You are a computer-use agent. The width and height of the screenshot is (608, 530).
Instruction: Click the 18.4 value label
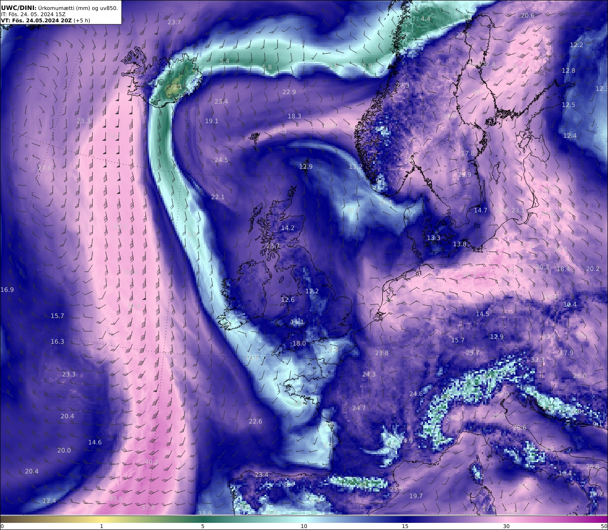(x=563, y=269)
